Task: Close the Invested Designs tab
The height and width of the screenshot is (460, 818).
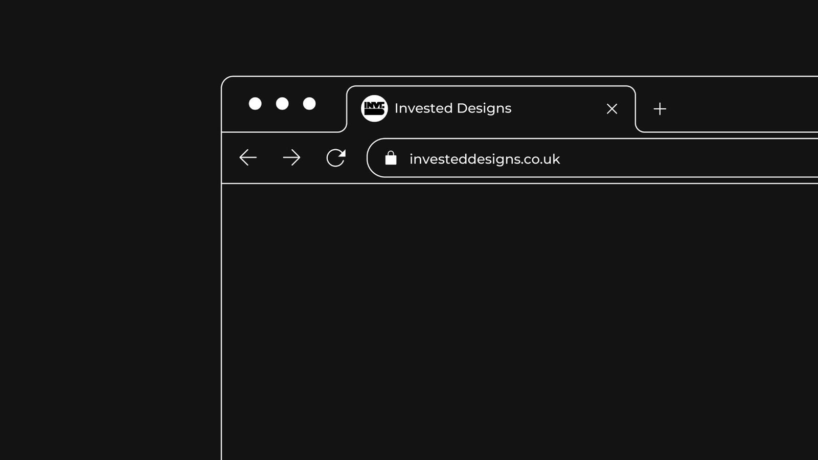Action: tap(612, 108)
